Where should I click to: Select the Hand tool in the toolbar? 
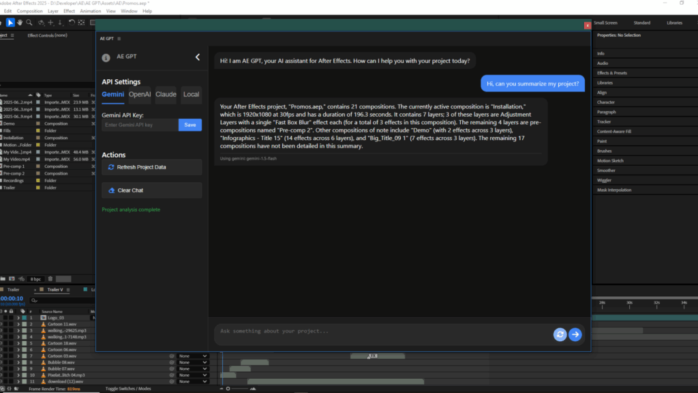pos(20,23)
